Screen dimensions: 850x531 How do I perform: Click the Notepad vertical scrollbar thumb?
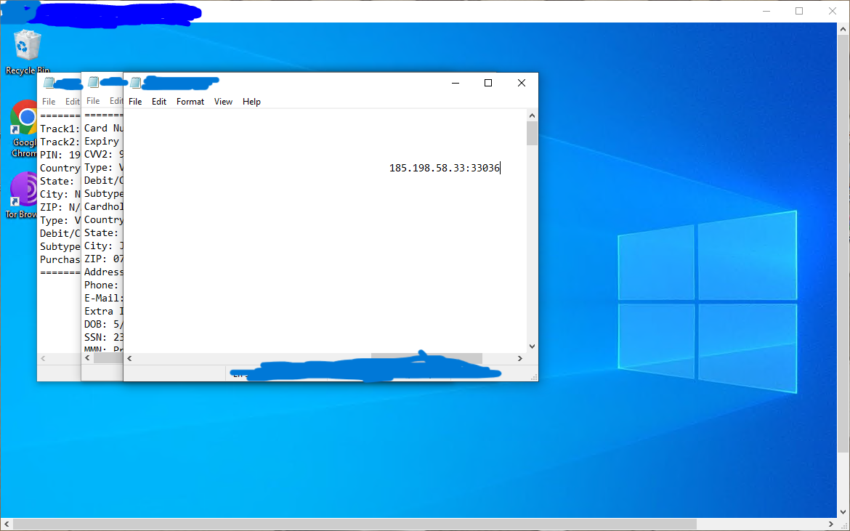pos(532,134)
